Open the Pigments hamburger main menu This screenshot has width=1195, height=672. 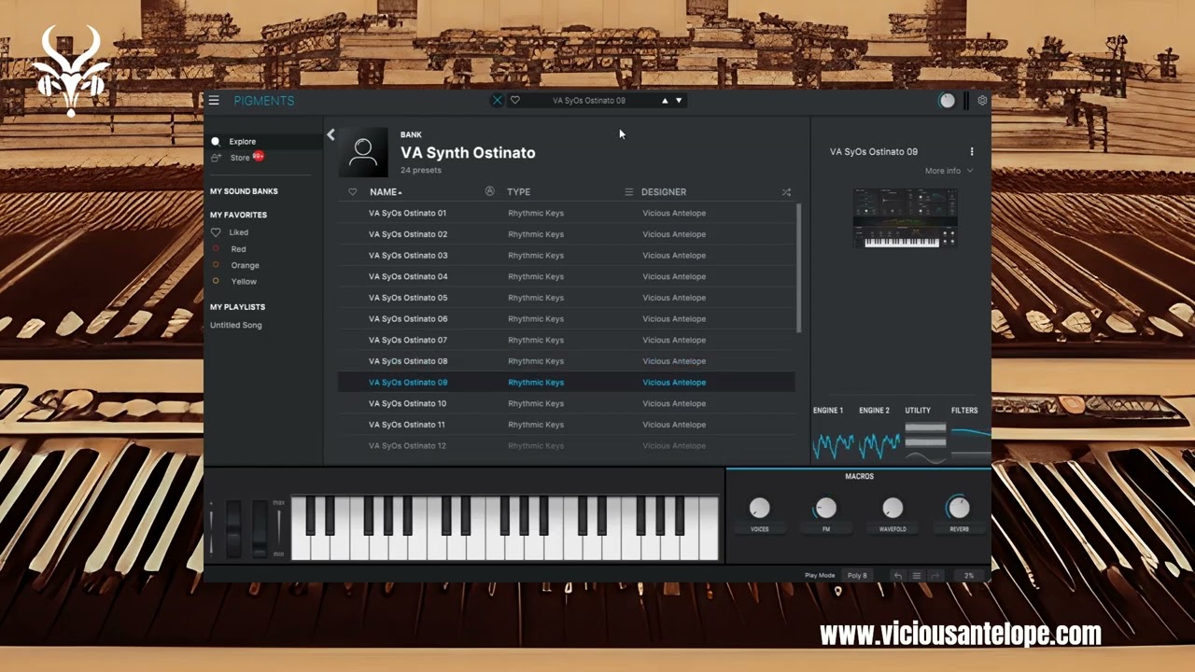(x=214, y=101)
